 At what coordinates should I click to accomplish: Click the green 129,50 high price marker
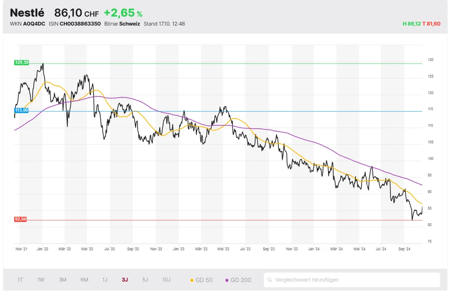point(22,62)
